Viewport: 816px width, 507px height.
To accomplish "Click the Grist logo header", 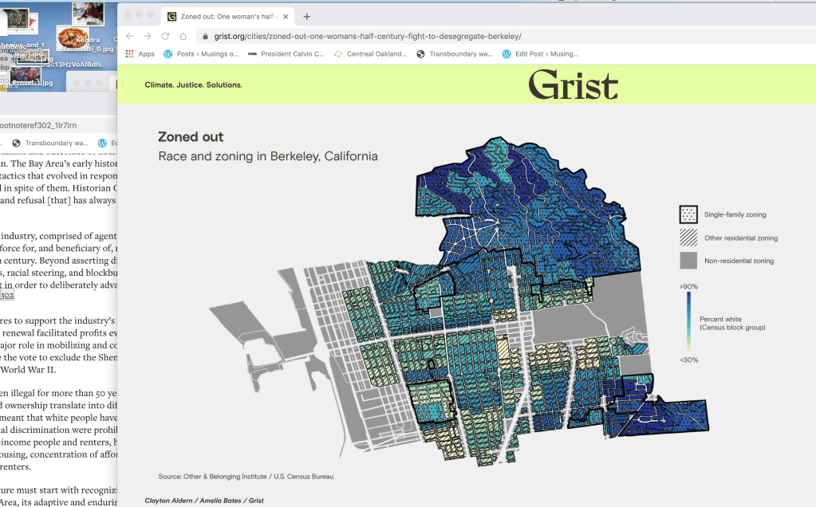I will click(x=573, y=84).
